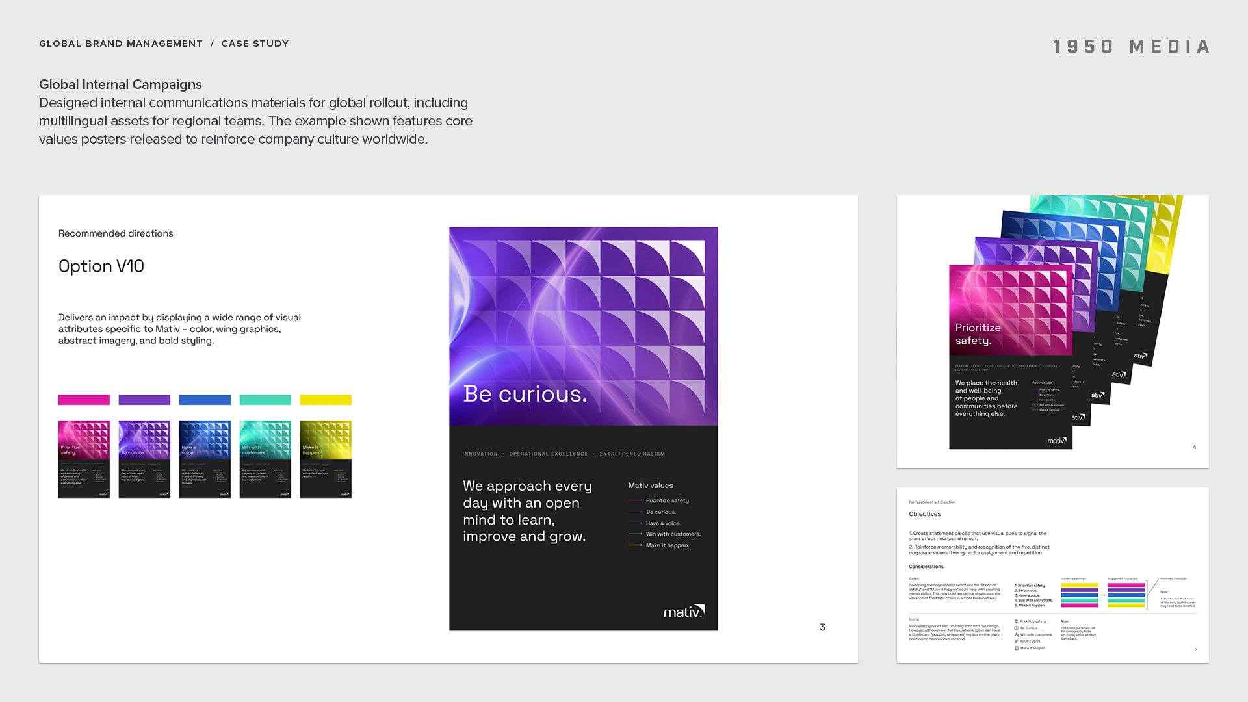This screenshot has width=1248, height=702.
Task: Open the blue Have a voice thumbnail
Action: click(x=205, y=459)
